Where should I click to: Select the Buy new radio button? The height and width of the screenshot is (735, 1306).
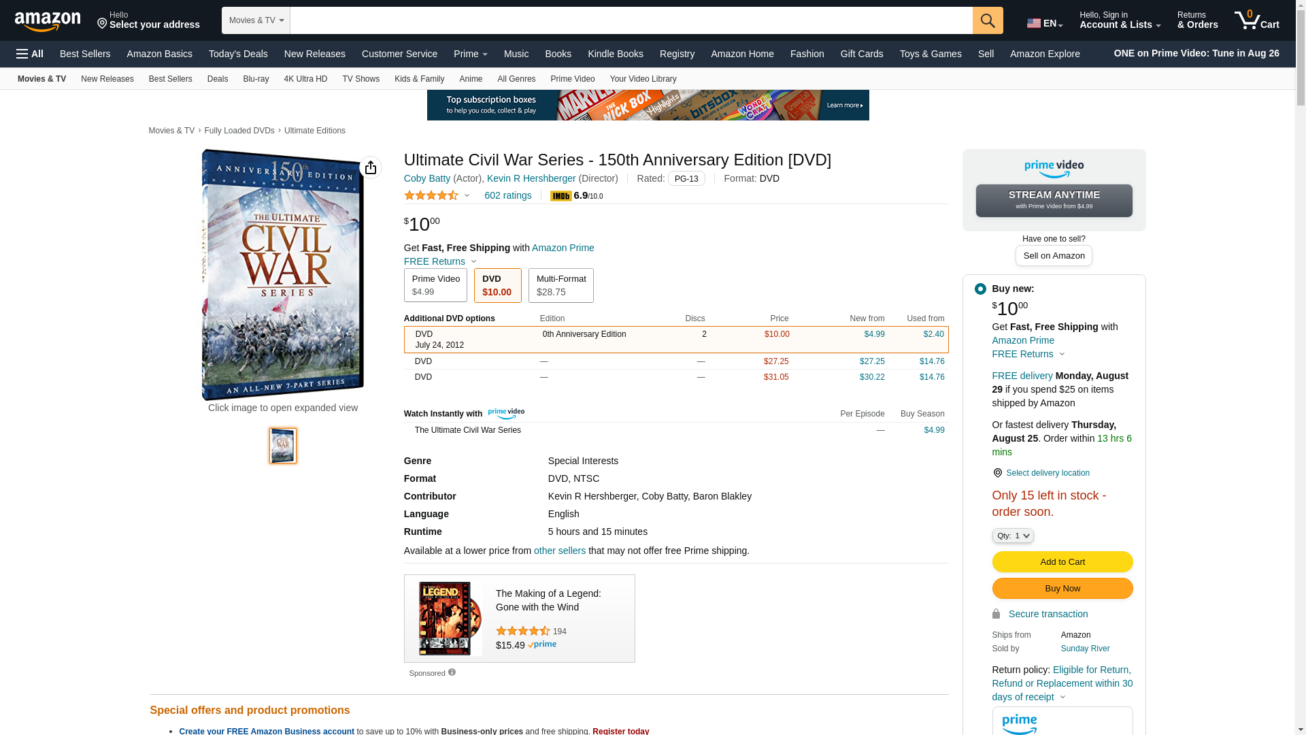(980, 289)
